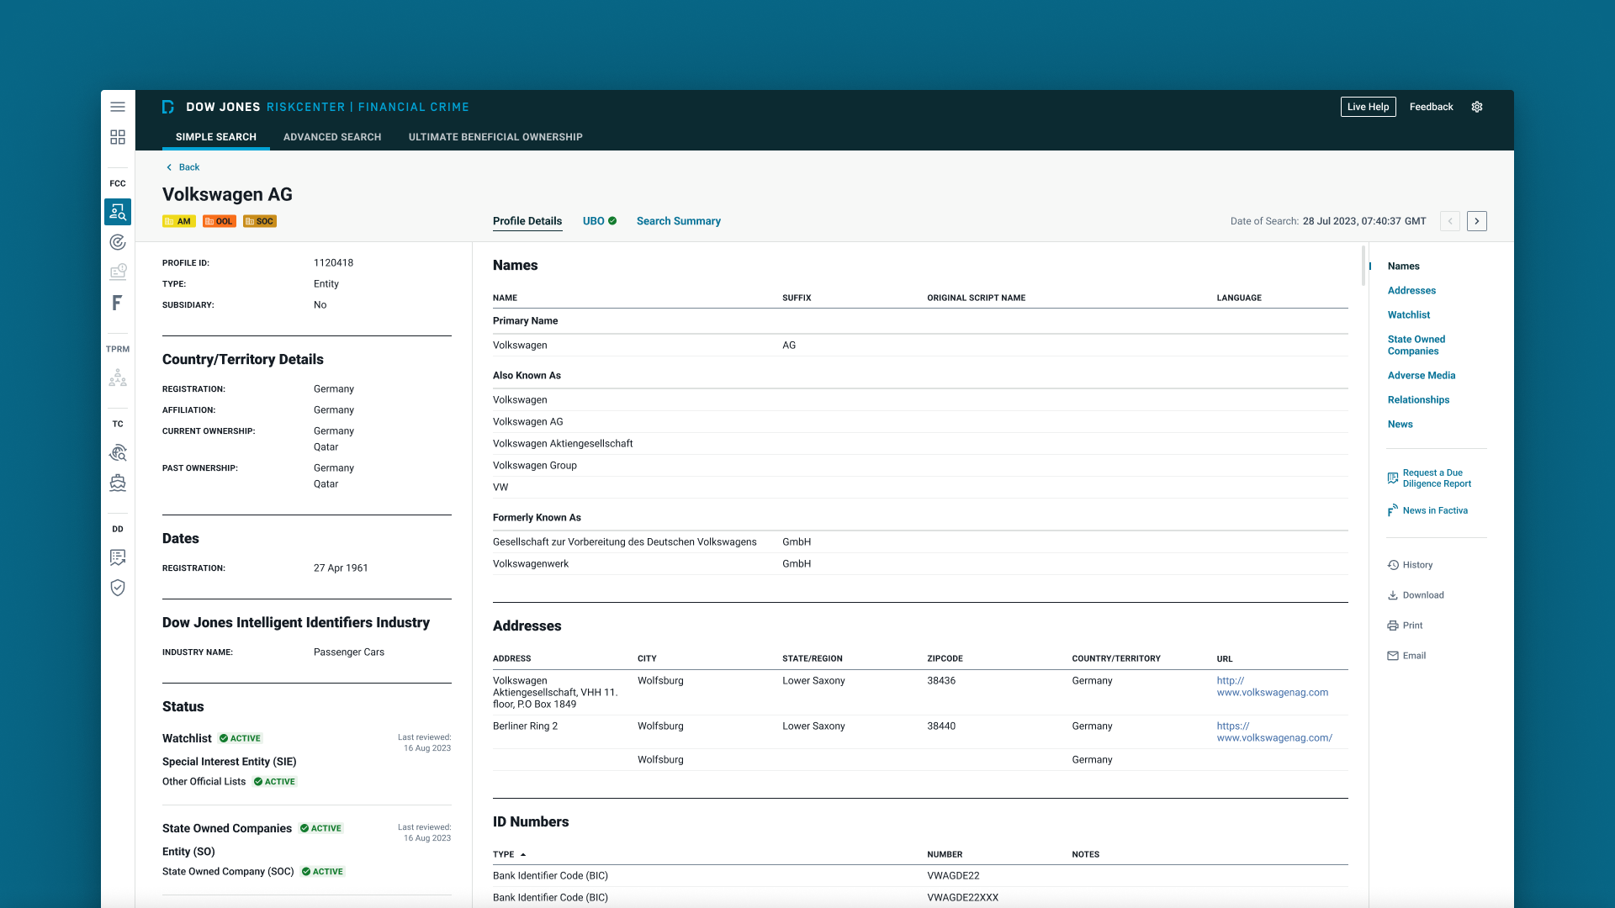Jump to the Addresses section
Image resolution: width=1615 pixels, height=908 pixels.
tap(1411, 291)
